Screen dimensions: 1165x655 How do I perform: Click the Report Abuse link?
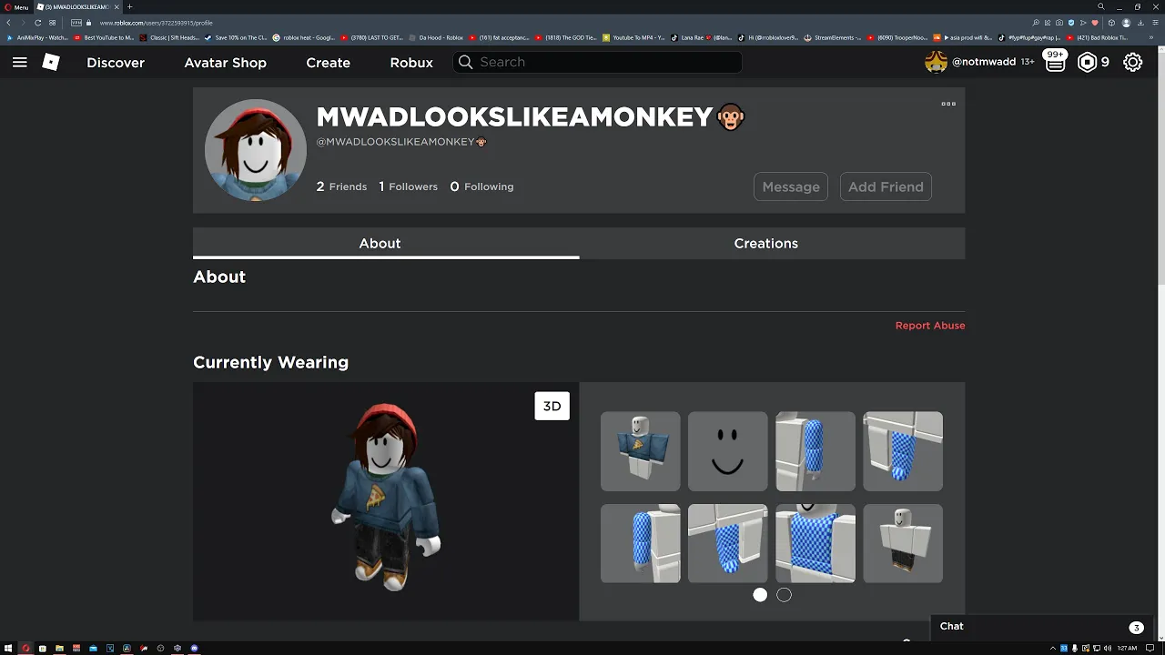point(930,325)
